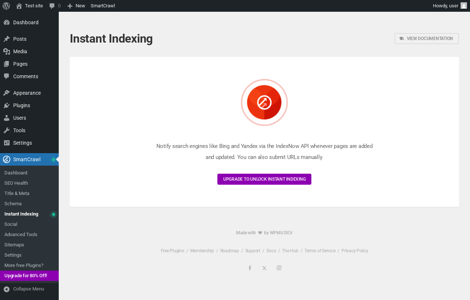Click the graduation cap icon on documentation button
This screenshot has height=300, width=470.
[401, 39]
